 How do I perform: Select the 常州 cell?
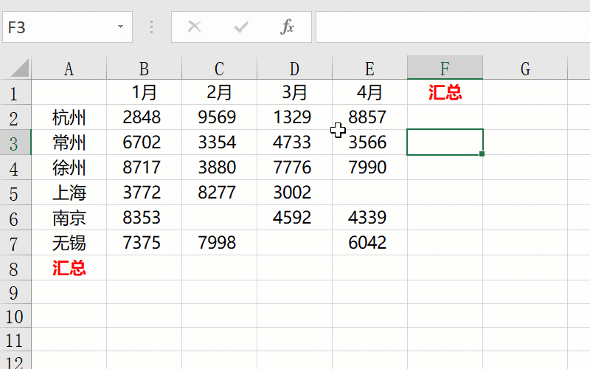[x=69, y=142]
